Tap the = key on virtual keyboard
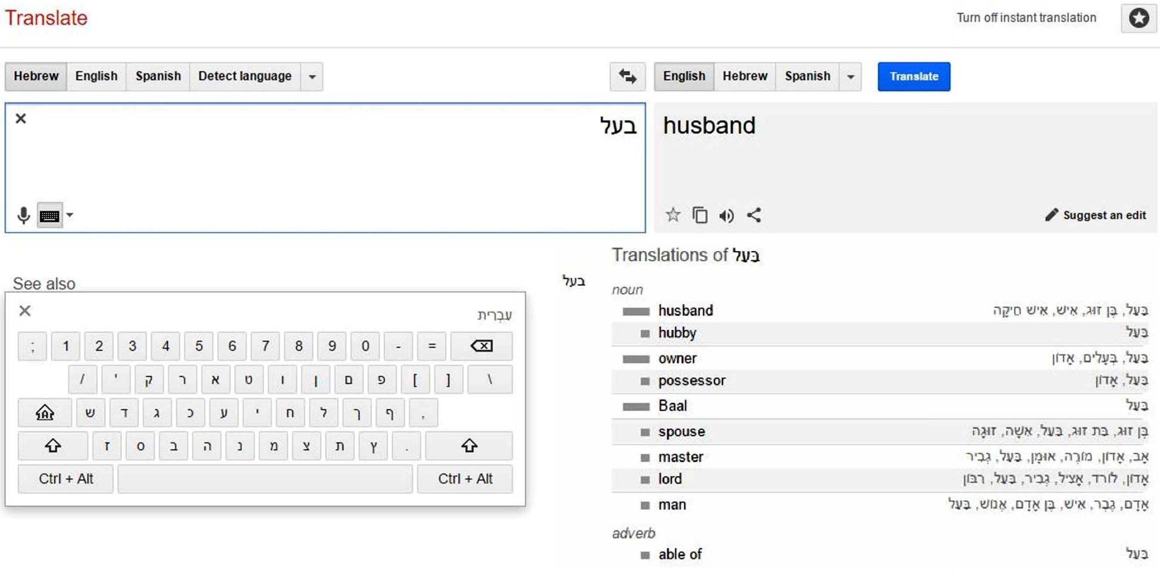 (431, 346)
